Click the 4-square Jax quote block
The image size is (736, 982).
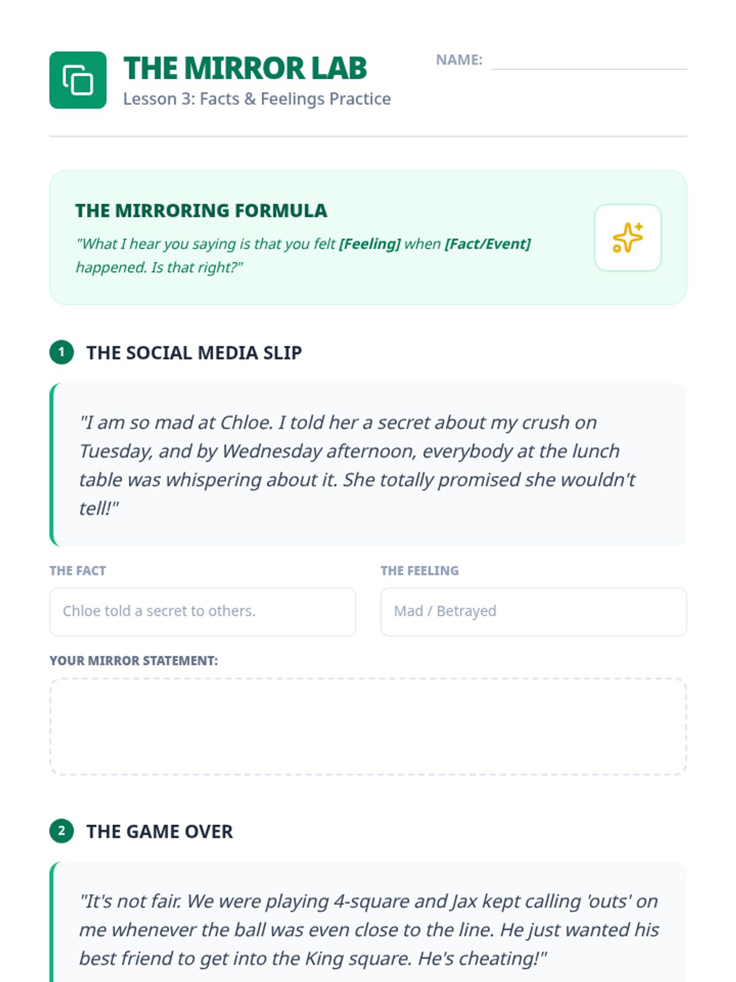368,922
